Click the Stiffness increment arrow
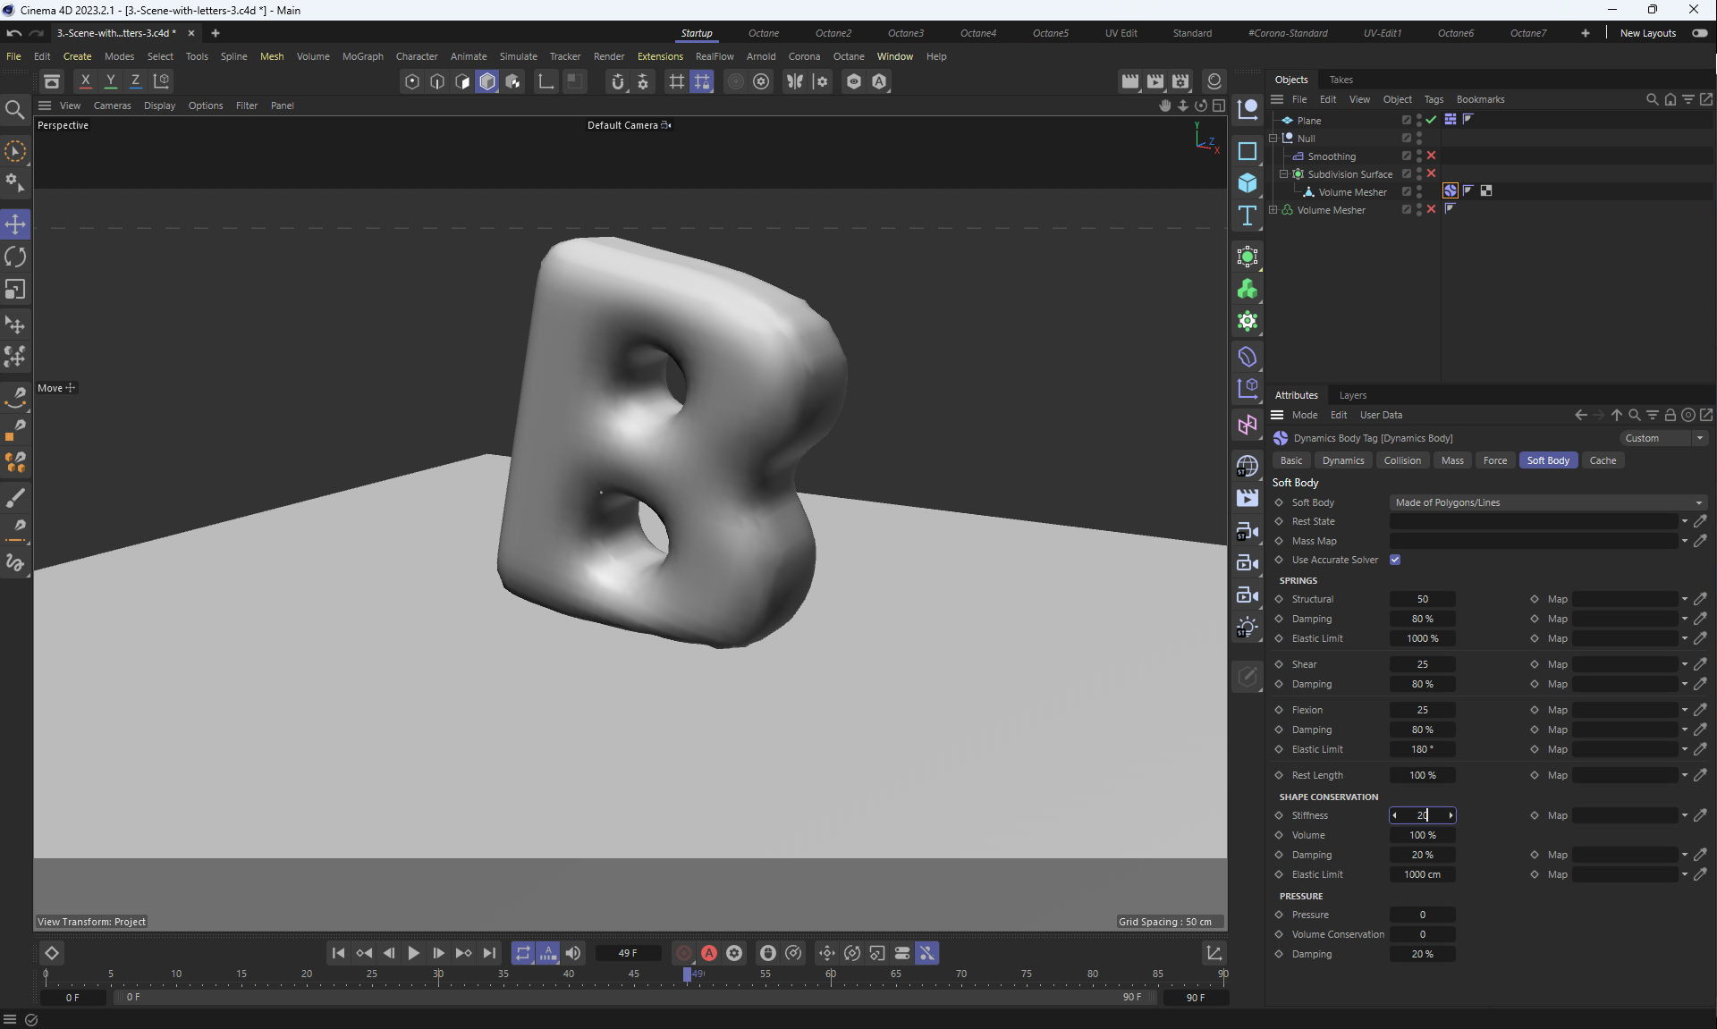Viewport: 1717px width, 1029px height. [1451, 815]
